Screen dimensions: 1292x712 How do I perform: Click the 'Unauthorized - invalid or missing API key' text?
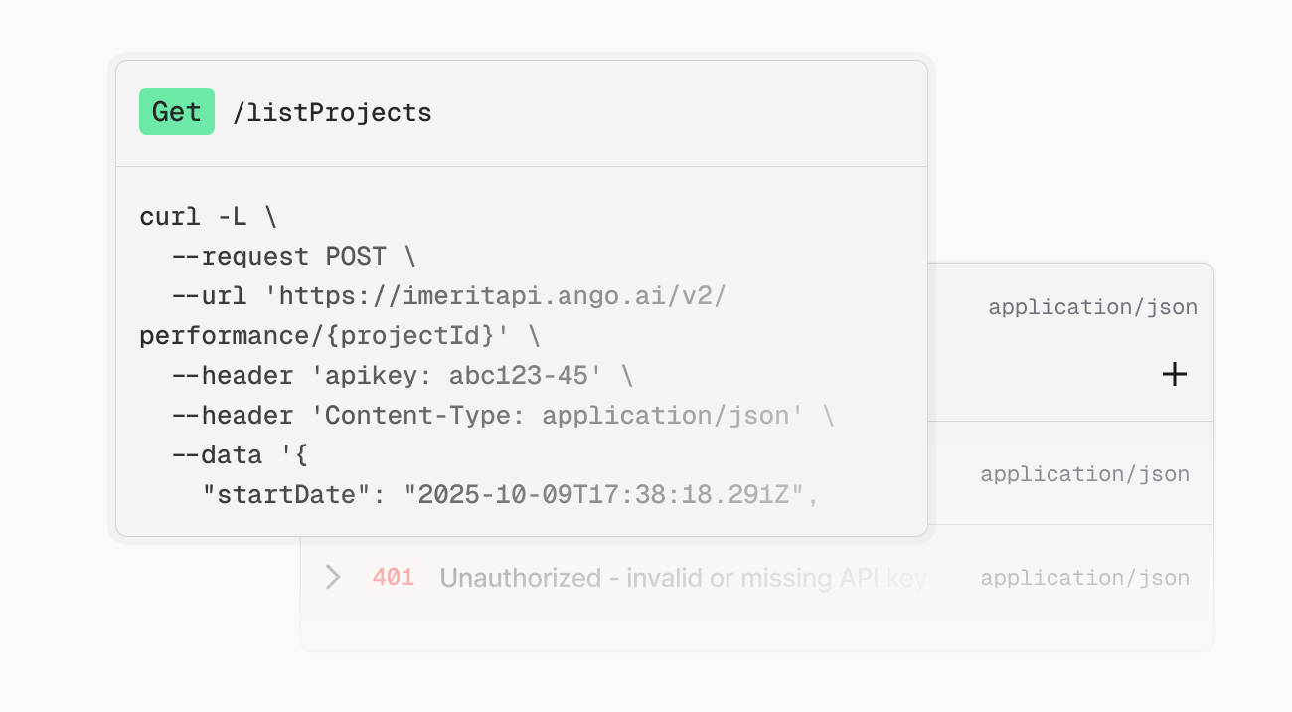click(x=683, y=578)
